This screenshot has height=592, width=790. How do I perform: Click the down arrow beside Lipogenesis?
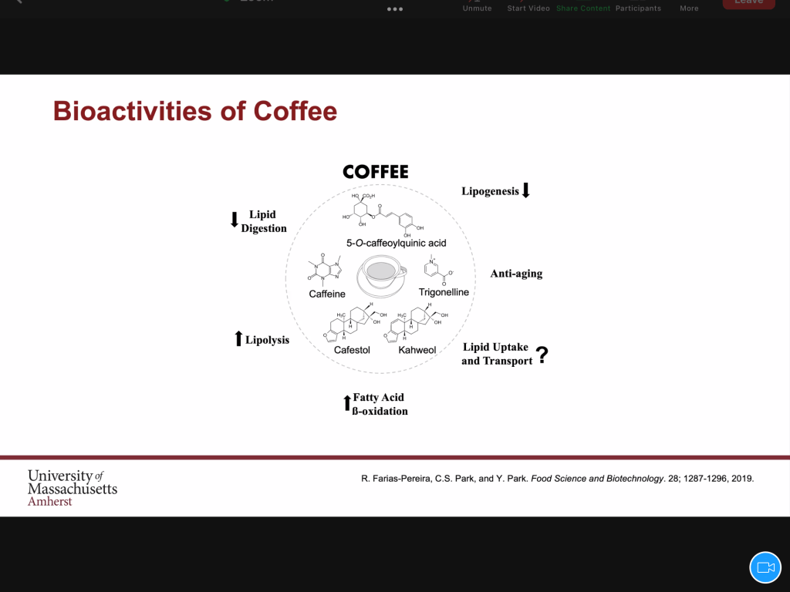click(x=526, y=190)
